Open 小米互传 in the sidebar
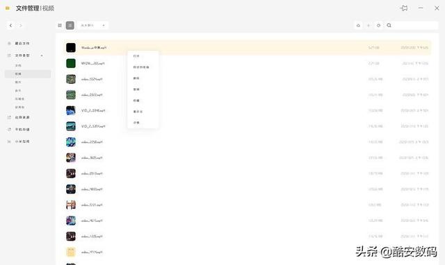Screen dimensions: 445x265 [x=22, y=142]
